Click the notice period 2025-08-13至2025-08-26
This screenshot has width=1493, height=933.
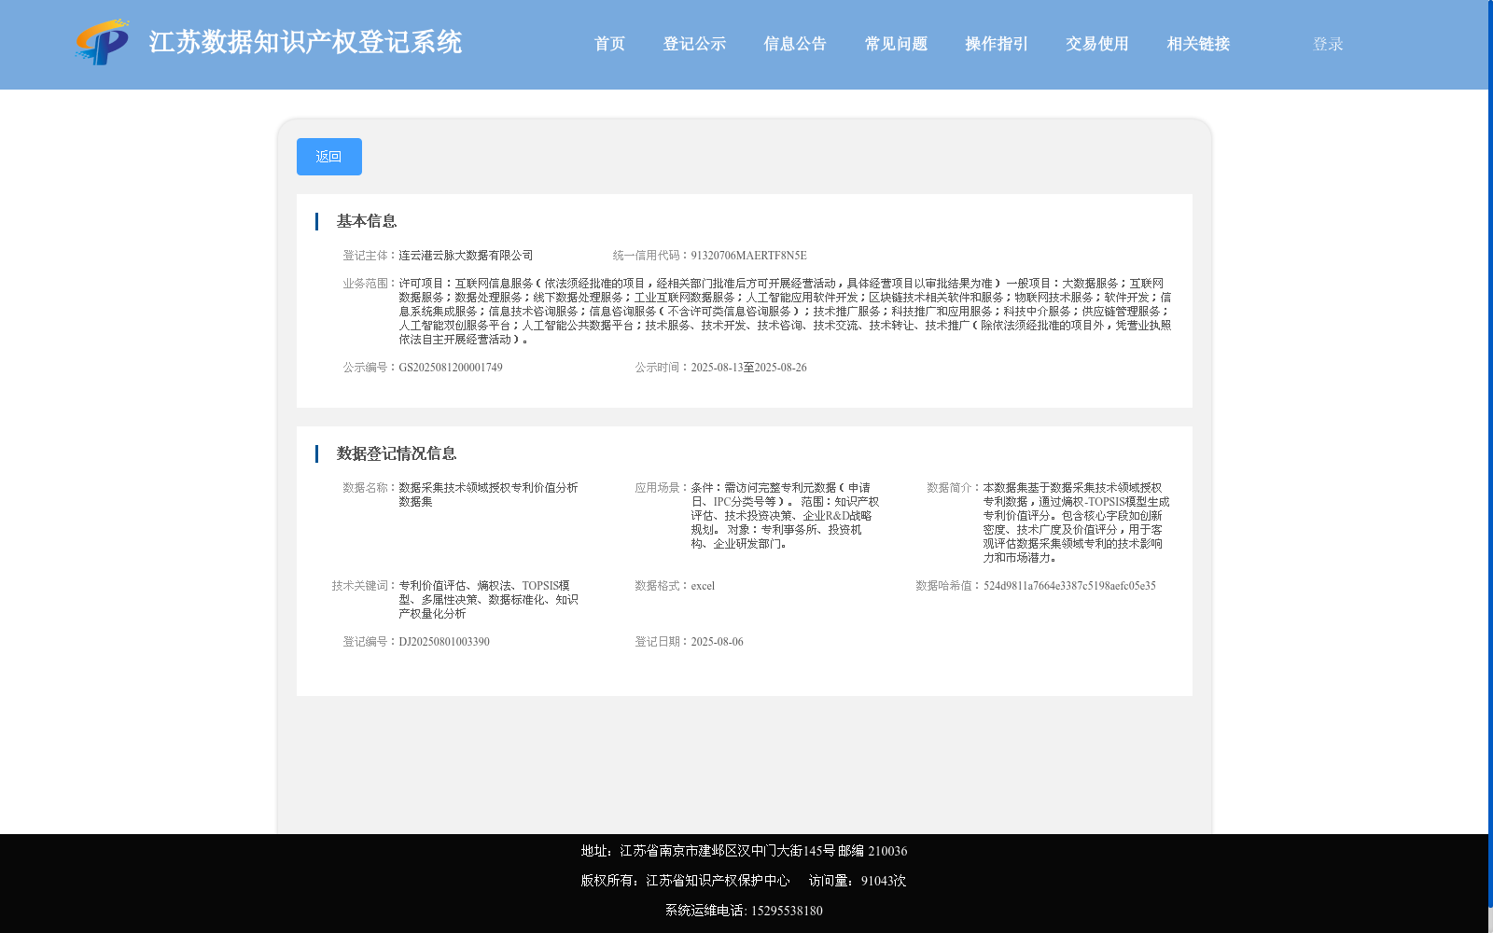[x=748, y=368]
